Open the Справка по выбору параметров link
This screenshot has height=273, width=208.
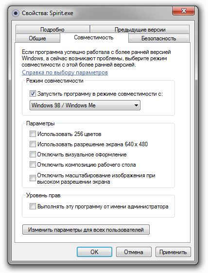click(65, 72)
